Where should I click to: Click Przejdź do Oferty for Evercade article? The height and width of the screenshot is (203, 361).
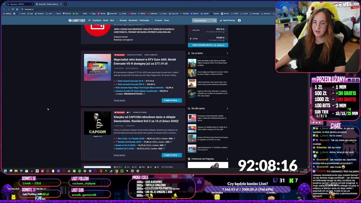172,100
